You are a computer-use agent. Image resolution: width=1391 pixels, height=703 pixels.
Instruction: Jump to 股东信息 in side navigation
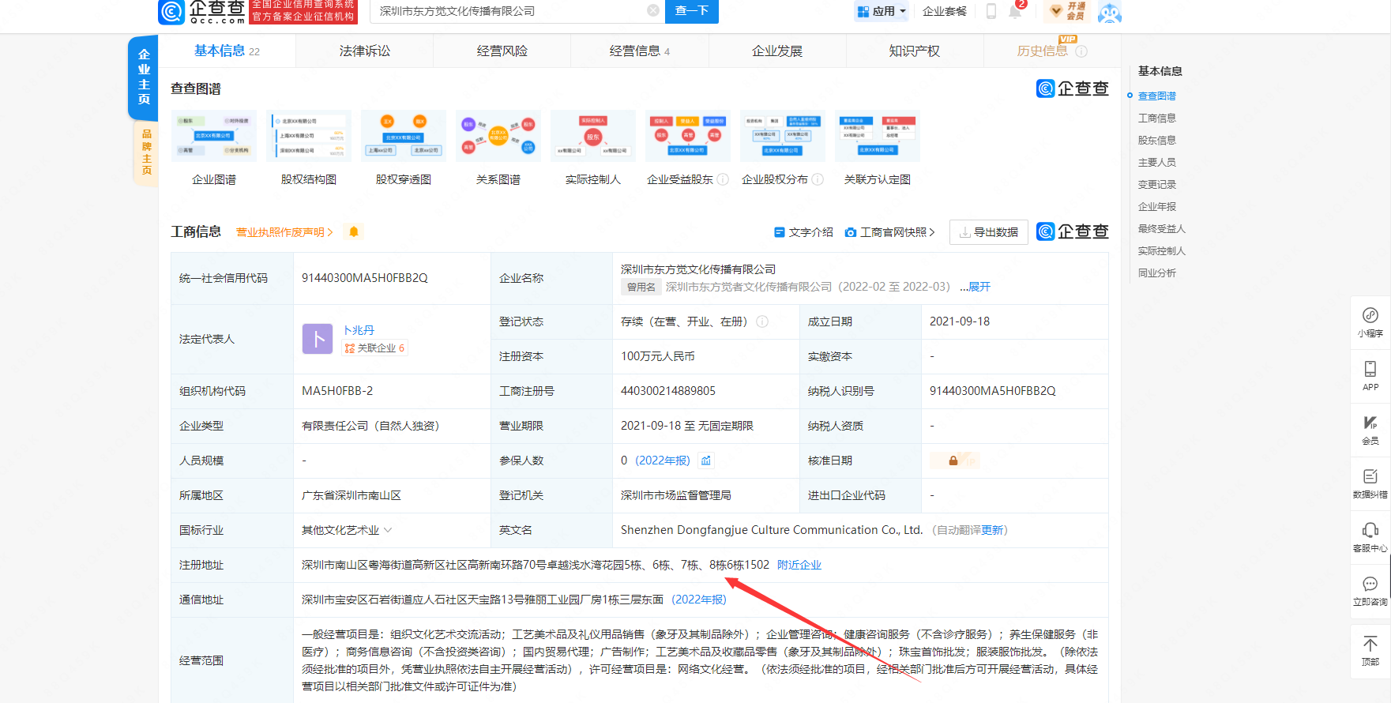click(1157, 140)
